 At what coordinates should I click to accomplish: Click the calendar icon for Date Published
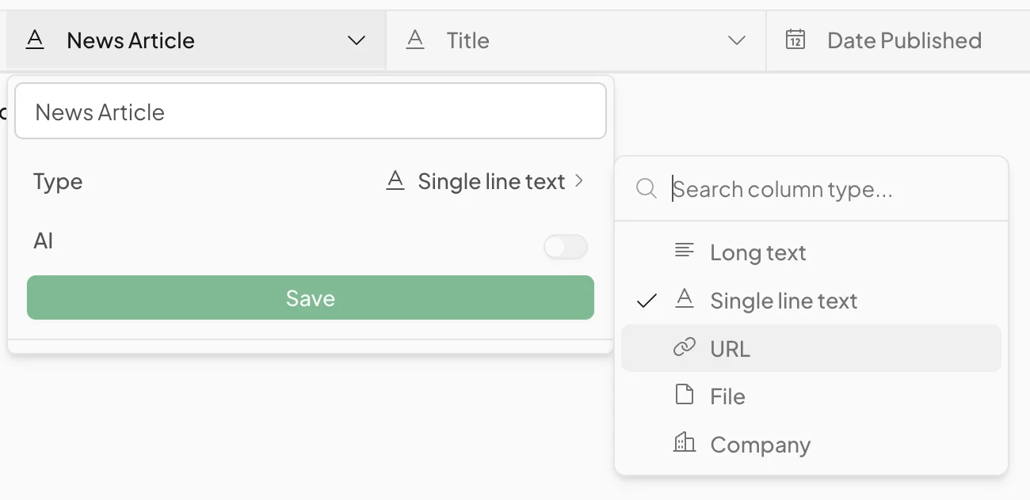[795, 40]
